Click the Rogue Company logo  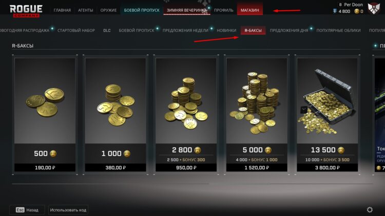coord(26,11)
